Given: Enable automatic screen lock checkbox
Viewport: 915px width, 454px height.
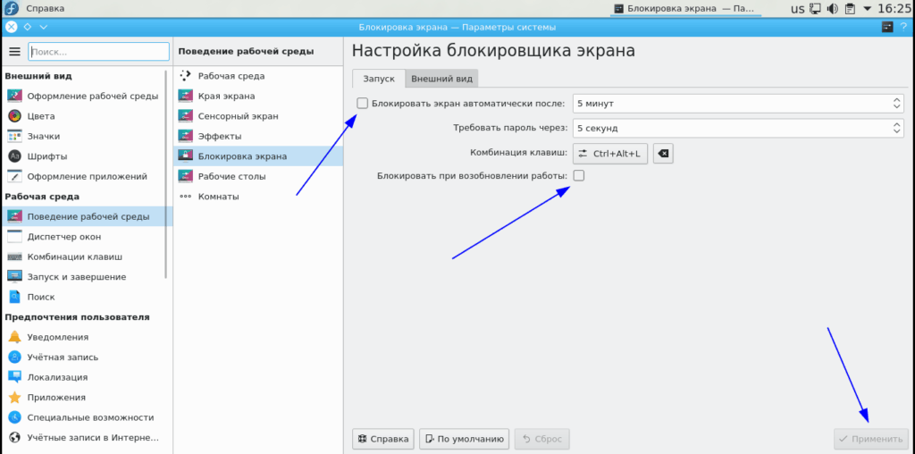Looking at the screenshot, I should click(x=362, y=104).
